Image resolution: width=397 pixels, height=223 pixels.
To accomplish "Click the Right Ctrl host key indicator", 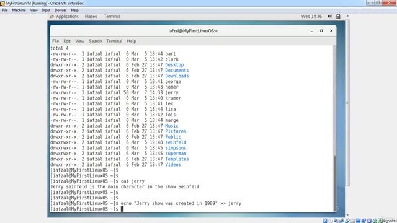I will coord(390,221).
